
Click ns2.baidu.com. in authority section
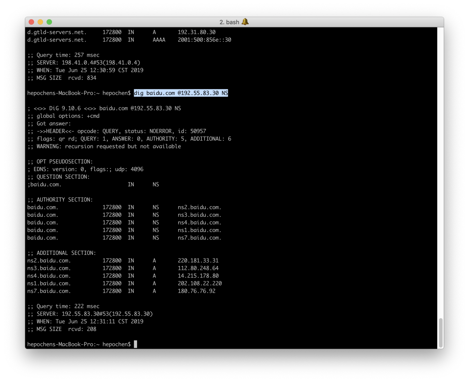(x=200, y=207)
